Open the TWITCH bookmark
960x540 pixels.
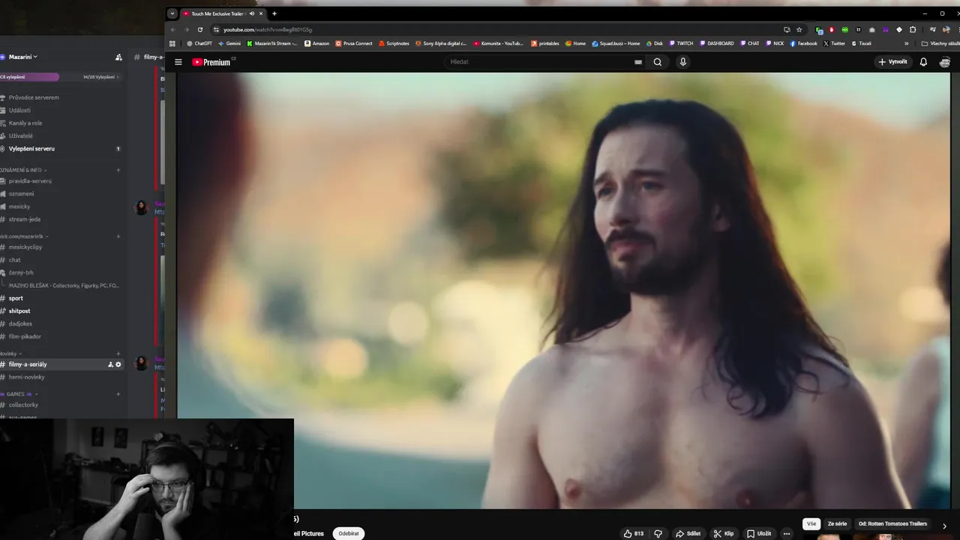(681, 43)
